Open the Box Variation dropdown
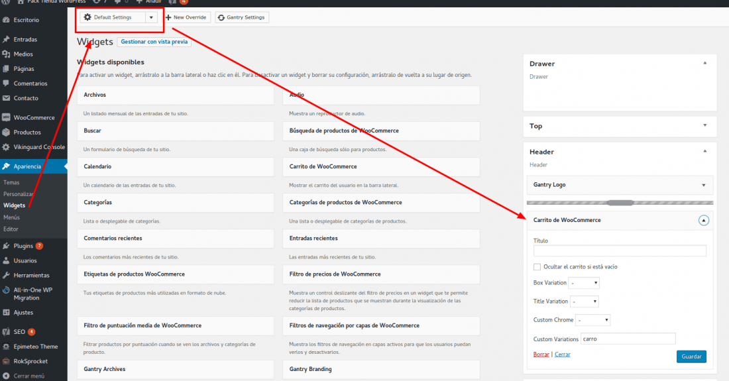This screenshot has width=729, height=381. click(x=585, y=283)
